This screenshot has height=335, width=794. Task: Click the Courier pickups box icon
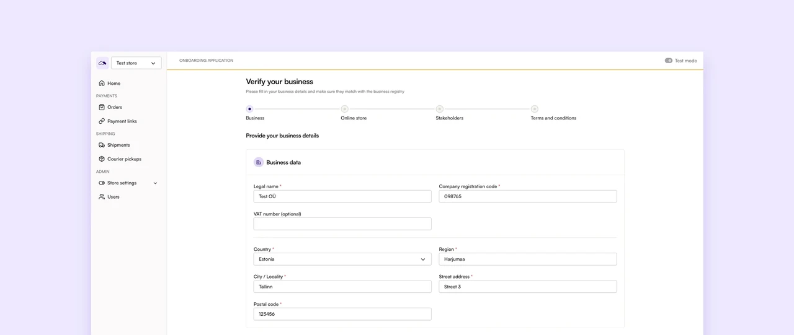[x=102, y=159]
